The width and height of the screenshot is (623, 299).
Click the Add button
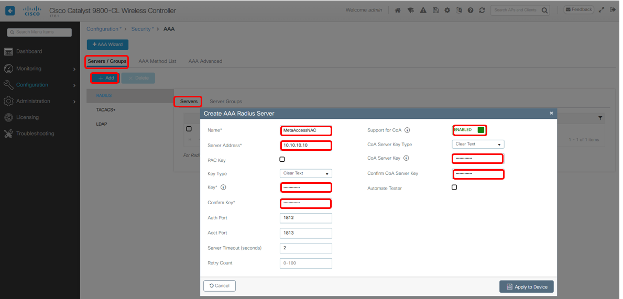(x=105, y=78)
